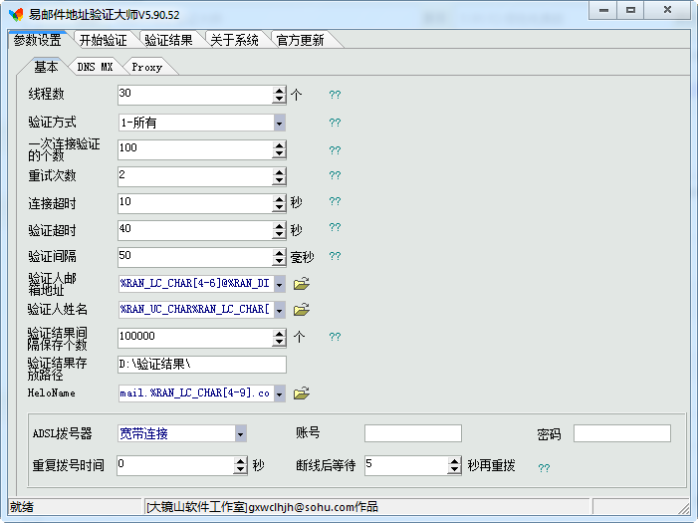Screen dimensions: 698x523
Task: Expand the HeloName combo box list
Action: click(280, 393)
